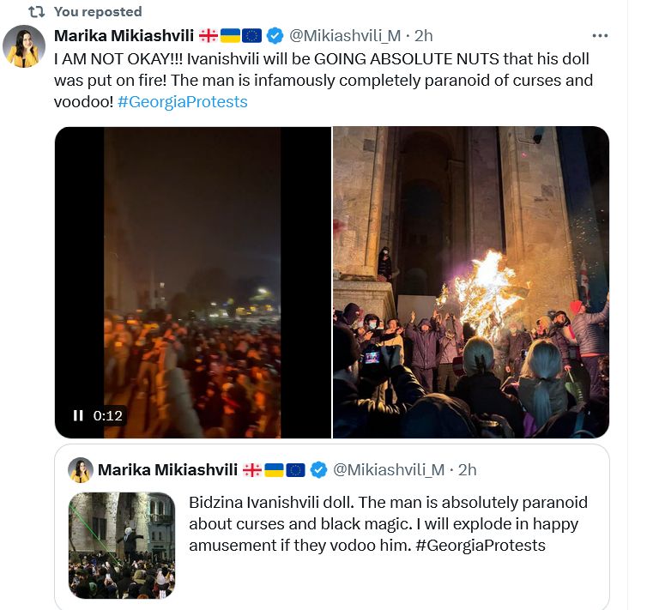Click the 0:12 video time indicator
Image resolution: width=653 pixels, height=610 pixels.
(108, 415)
